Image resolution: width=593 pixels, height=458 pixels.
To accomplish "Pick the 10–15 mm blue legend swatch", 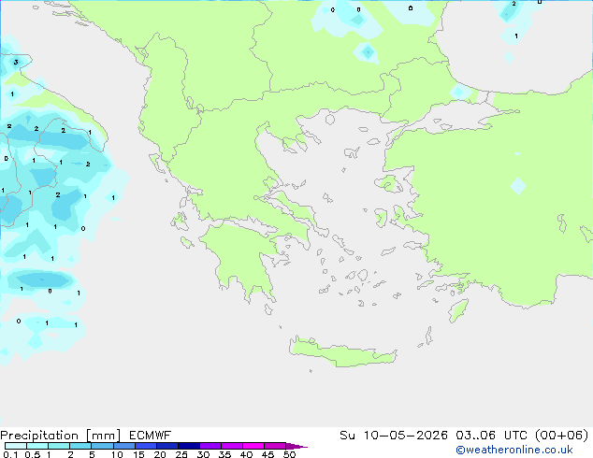I will [124, 446].
